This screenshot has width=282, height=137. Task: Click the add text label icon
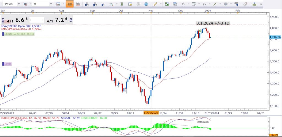(236, 4)
